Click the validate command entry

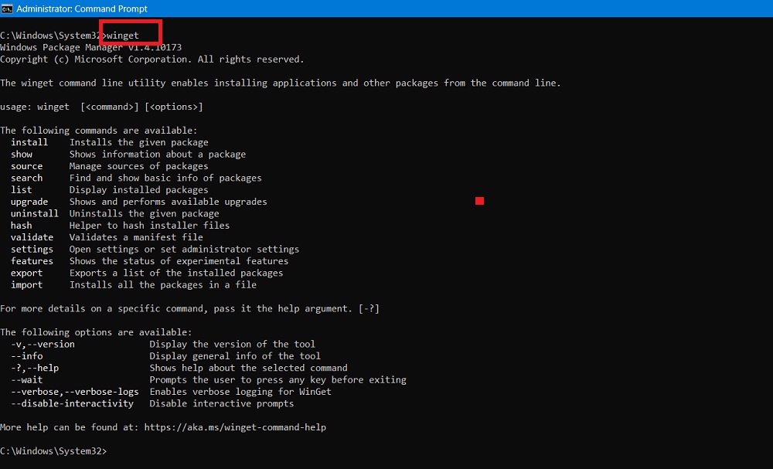(x=32, y=236)
